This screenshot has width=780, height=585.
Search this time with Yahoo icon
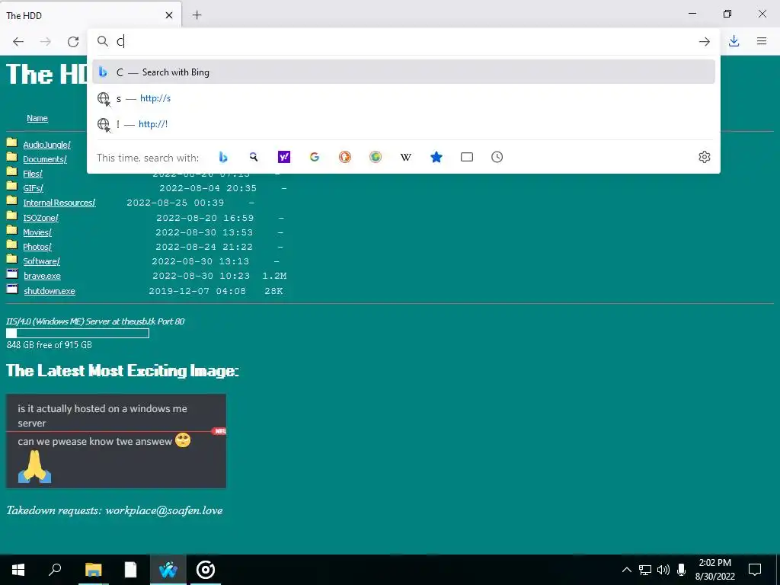pos(284,157)
